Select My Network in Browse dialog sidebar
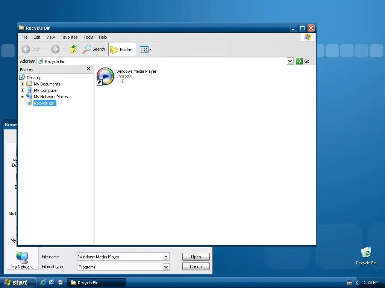 click(22, 260)
